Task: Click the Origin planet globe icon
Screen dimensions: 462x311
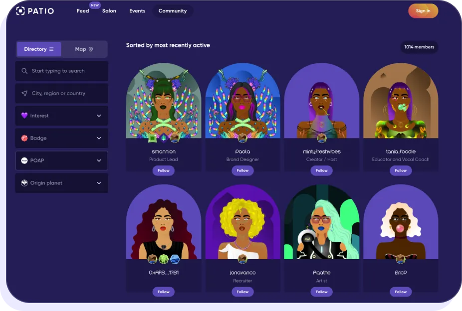Action: point(24,183)
